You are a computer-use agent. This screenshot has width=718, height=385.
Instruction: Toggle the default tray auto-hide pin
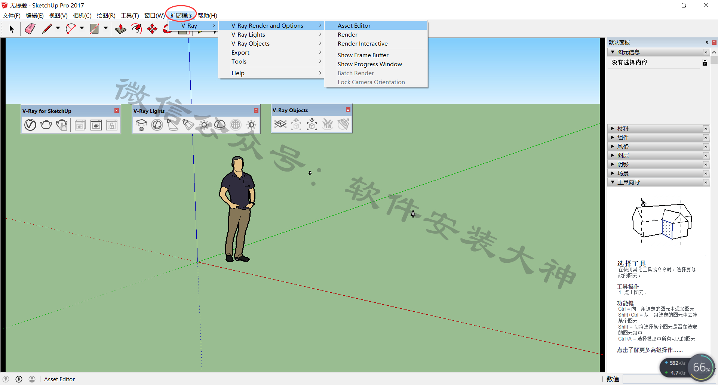click(707, 43)
